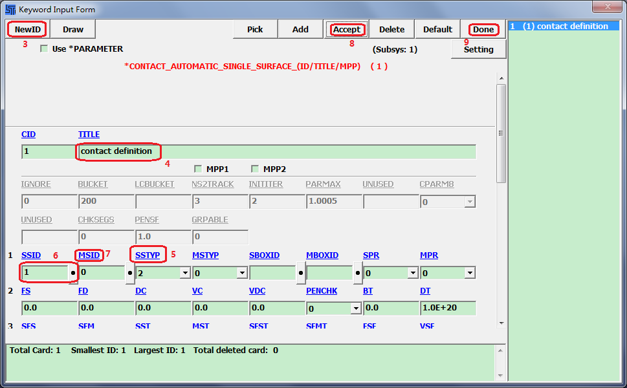Click the status panel scroll-down arrow
Screen dimensions: 627x388
coord(501,375)
